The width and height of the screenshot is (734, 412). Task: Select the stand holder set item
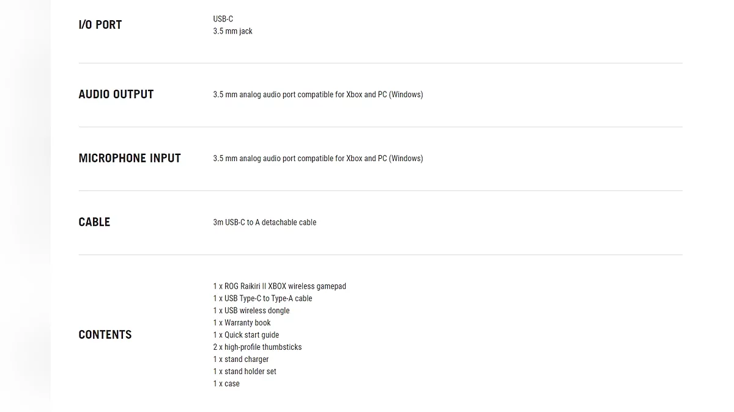pos(245,372)
